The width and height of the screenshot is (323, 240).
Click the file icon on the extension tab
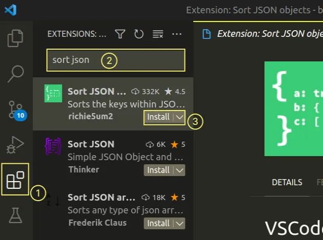click(207, 34)
